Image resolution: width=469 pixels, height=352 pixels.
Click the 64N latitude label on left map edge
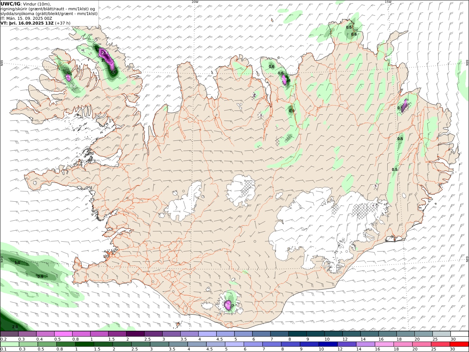click(2, 259)
